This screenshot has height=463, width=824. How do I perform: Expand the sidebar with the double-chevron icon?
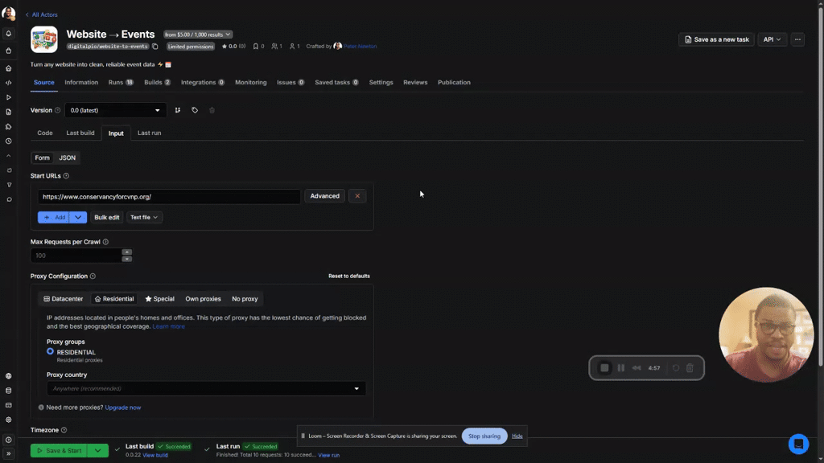[x=8, y=453]
